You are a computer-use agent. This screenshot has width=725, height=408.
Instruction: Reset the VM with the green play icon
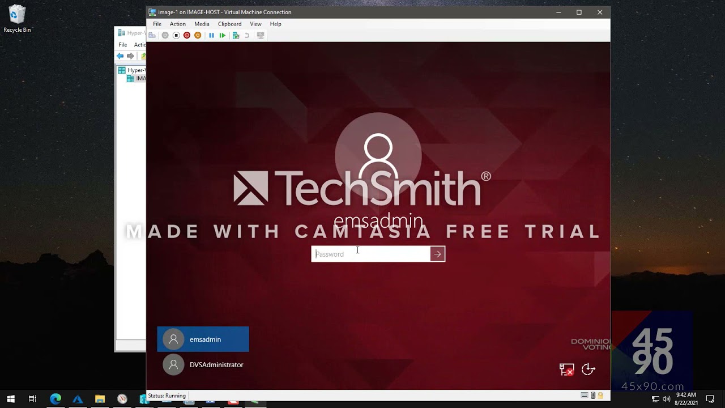pyautogui.click(x=223, y=35)
